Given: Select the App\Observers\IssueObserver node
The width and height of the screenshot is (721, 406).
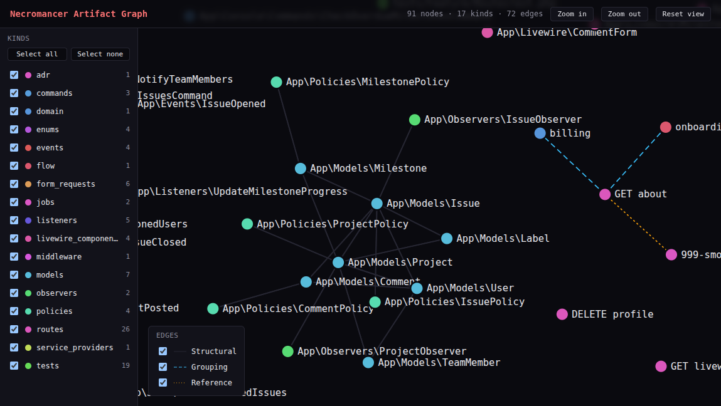Looking at the screenshot, I should pyautogui.click(x=415, y=120).
